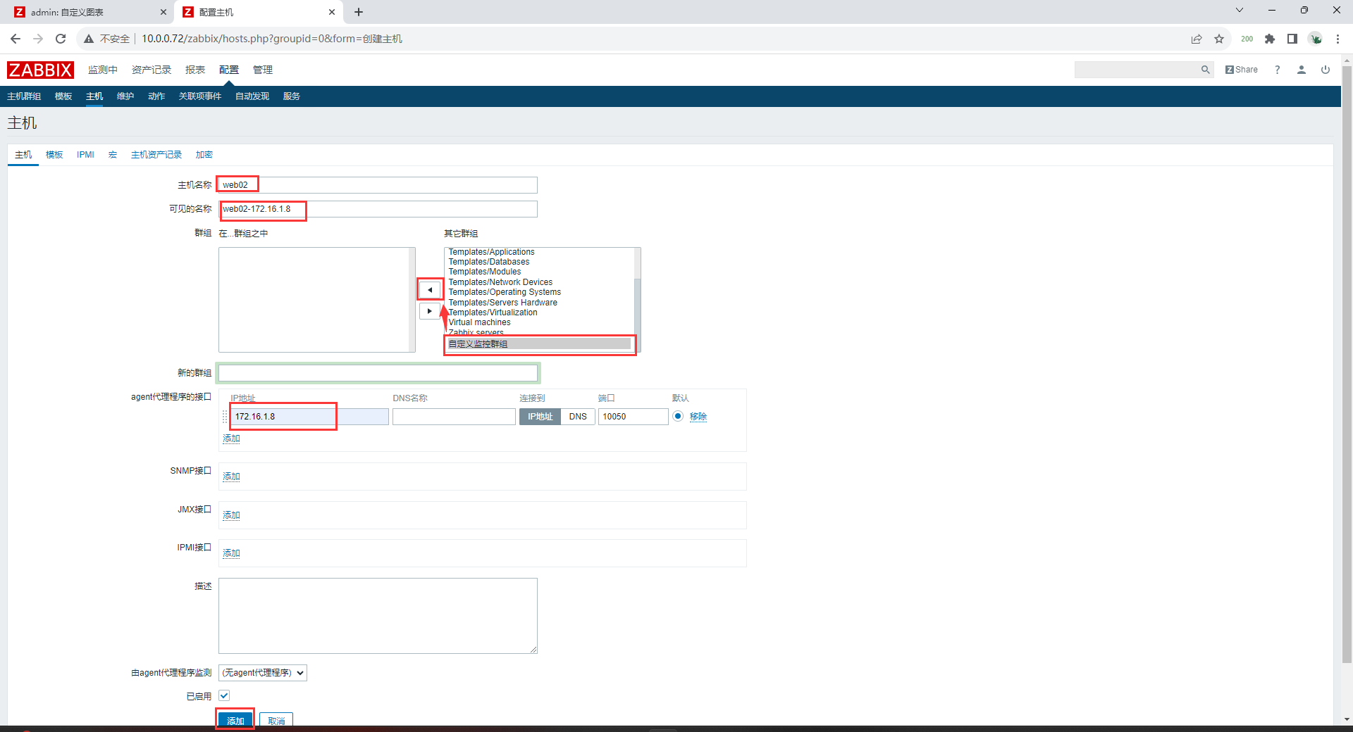Click the search magnifier icon
The image size is (1353, 732).
pyautogui.click(x=1205, y=70)
